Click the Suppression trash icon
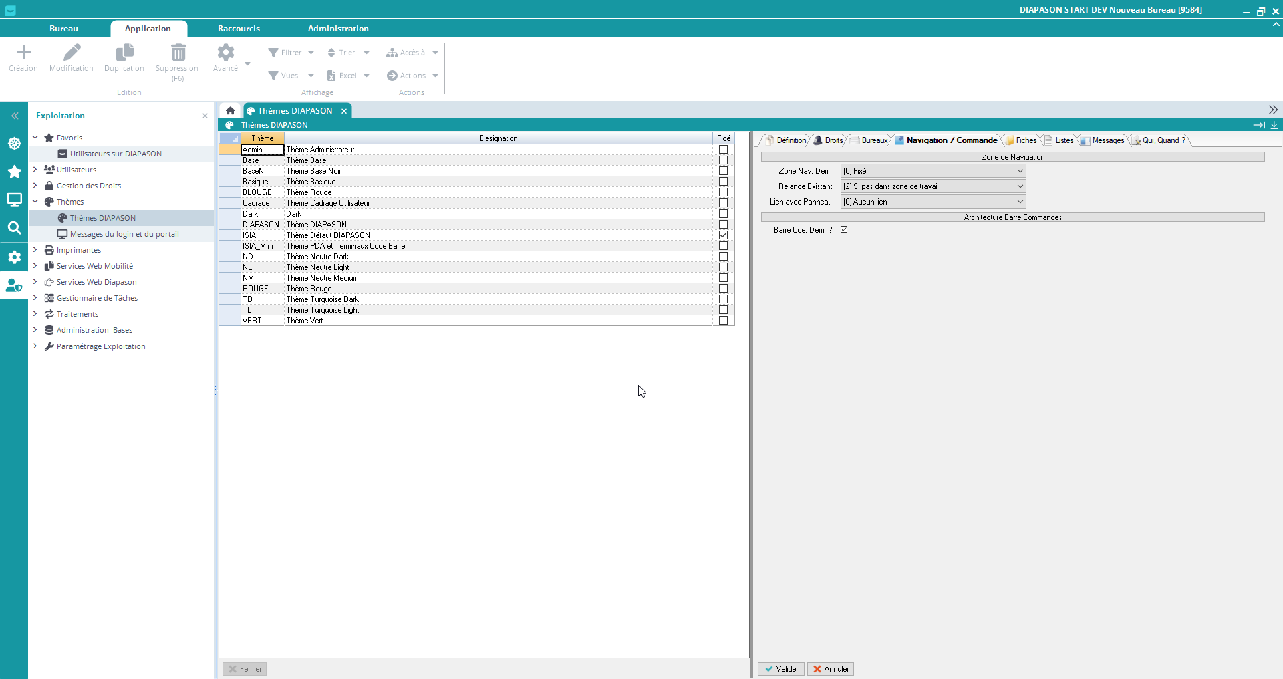The image size is (1283, 679). coord(178,53)
